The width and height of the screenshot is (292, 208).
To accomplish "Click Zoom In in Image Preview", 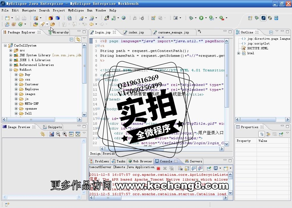I will click(x=65, y=134).
